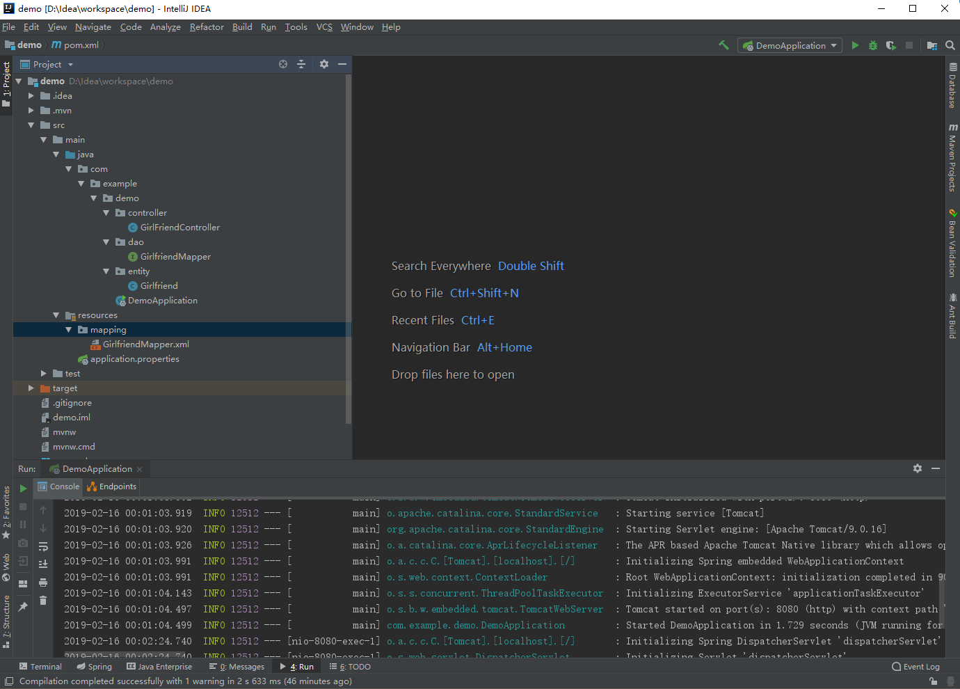Image resolution: width=960 pixels, height=689 pixels.
Task: Toggle scroll to end of console
Action: coord(43,564)
